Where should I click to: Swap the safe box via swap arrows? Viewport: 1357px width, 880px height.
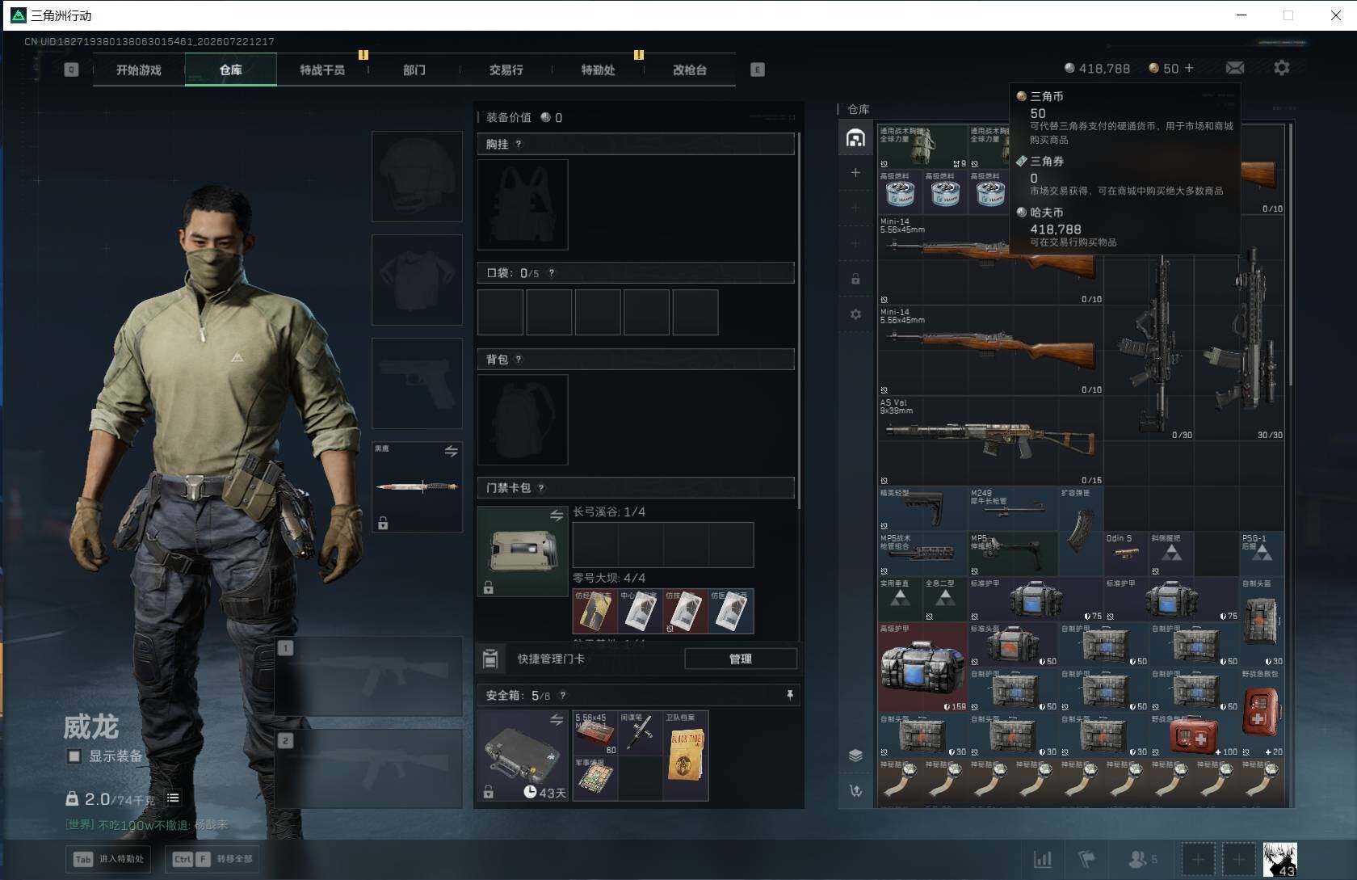coord(557,719)
